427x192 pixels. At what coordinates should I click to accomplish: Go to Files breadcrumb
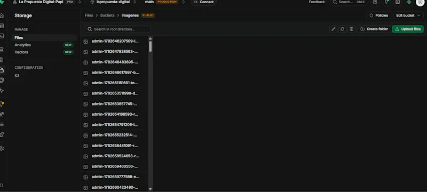point(89,15)
